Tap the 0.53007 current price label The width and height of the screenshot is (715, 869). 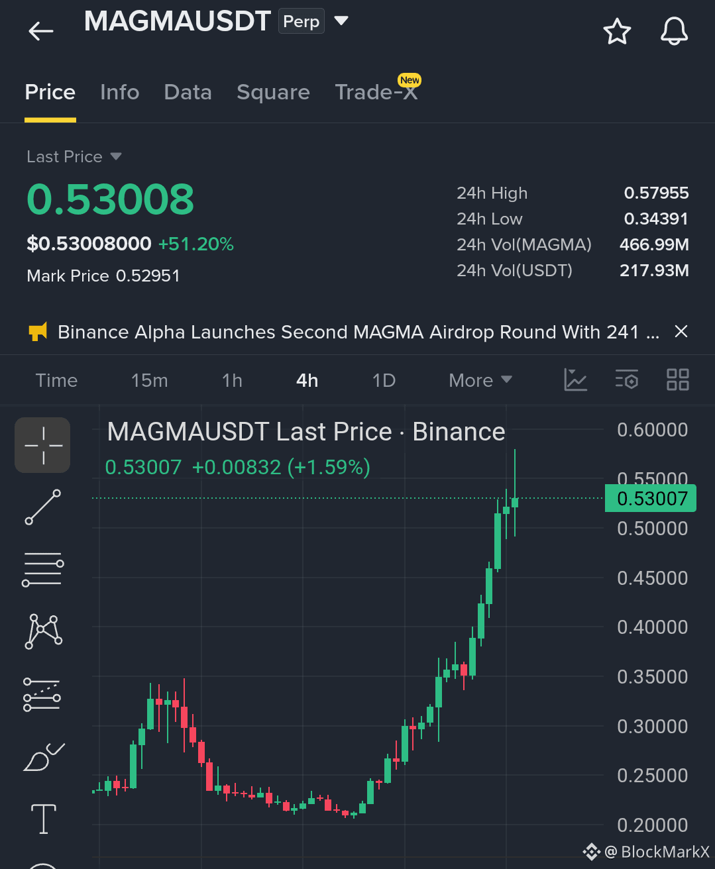point(651,499)
